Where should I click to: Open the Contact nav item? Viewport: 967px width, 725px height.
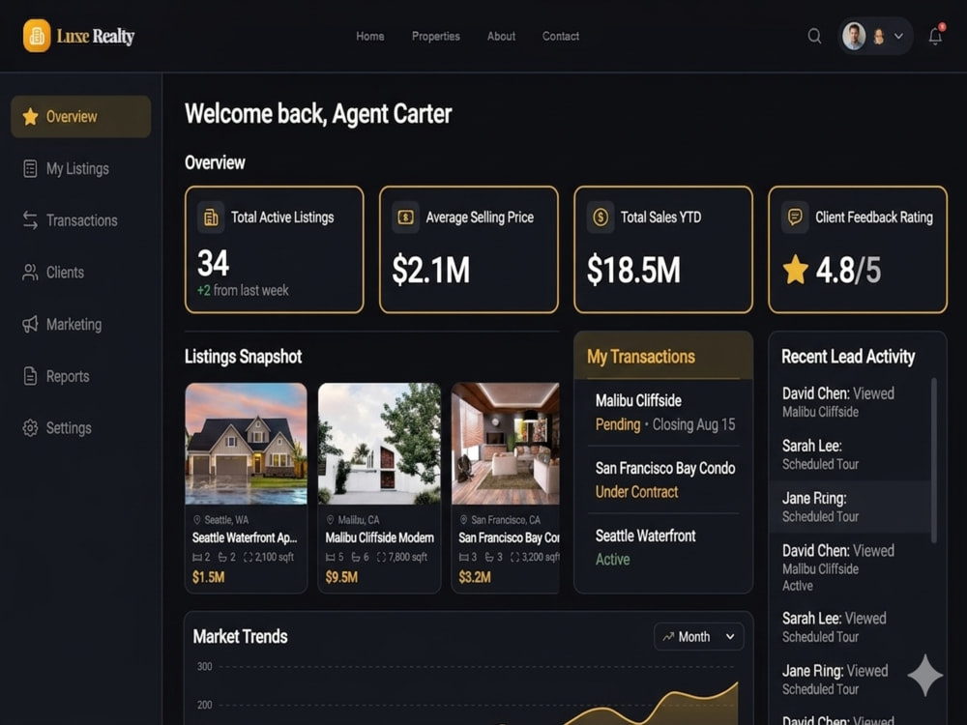tap(561, 37)
